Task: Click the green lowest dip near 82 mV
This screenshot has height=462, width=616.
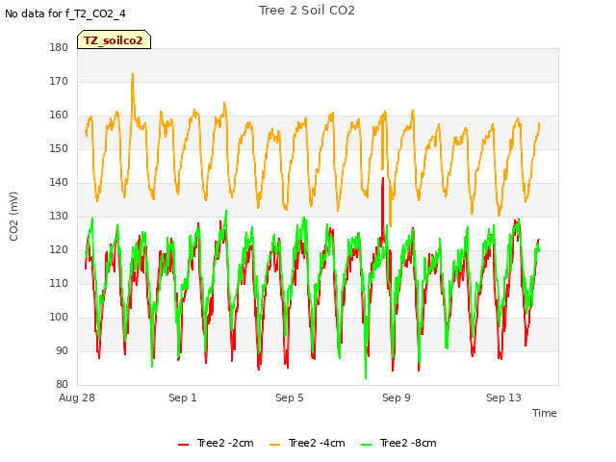Action: (366, 378)
